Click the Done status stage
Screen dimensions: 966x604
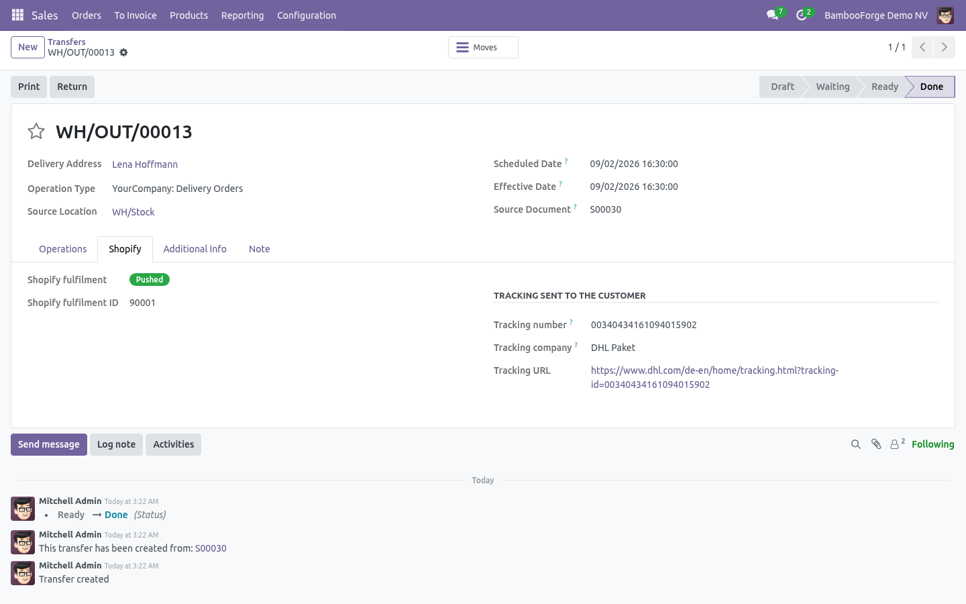click(931, 87)
